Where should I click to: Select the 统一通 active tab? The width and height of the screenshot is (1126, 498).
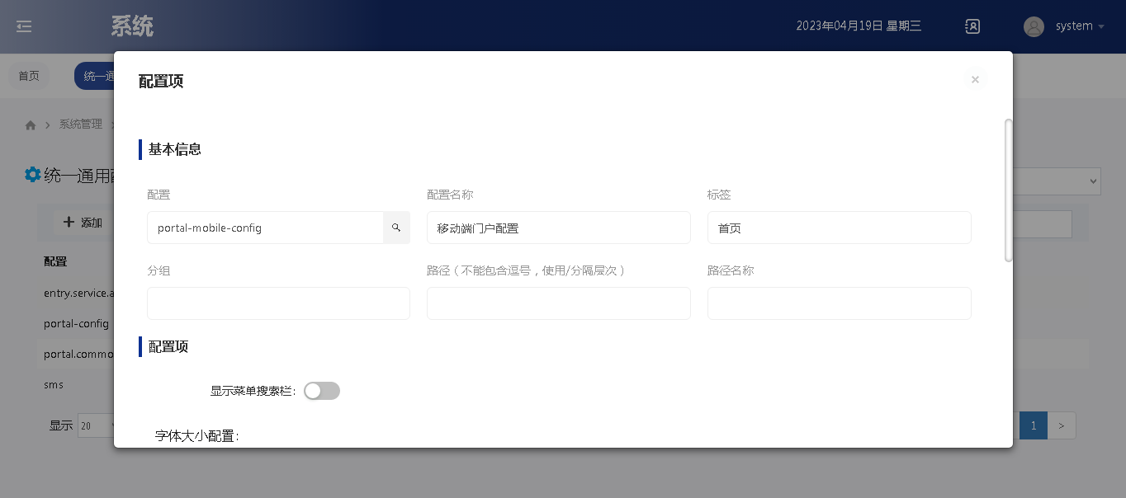point(94,76)
